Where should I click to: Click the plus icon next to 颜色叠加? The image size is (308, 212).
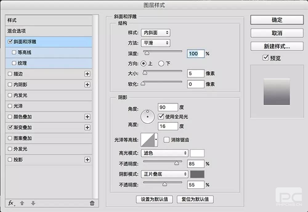[x=87, y=117]
